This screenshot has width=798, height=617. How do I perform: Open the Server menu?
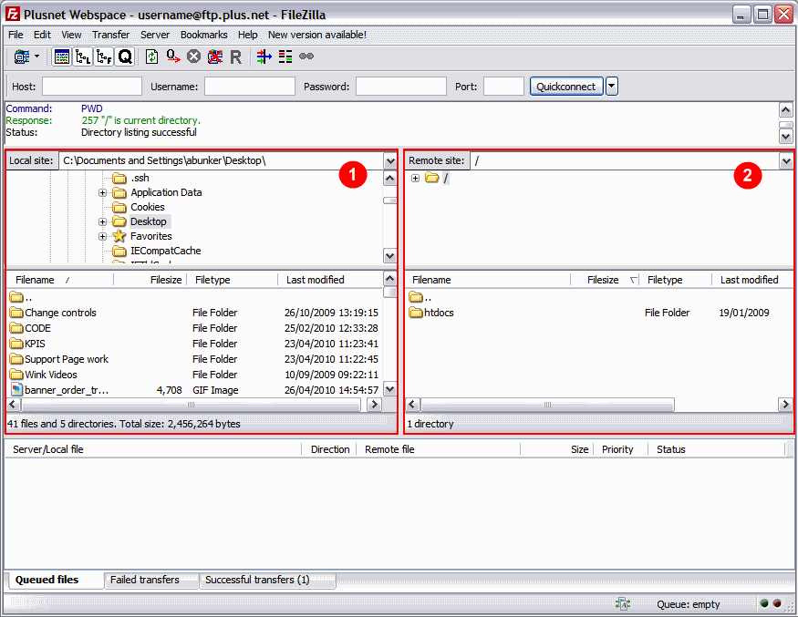click(155, 35)
